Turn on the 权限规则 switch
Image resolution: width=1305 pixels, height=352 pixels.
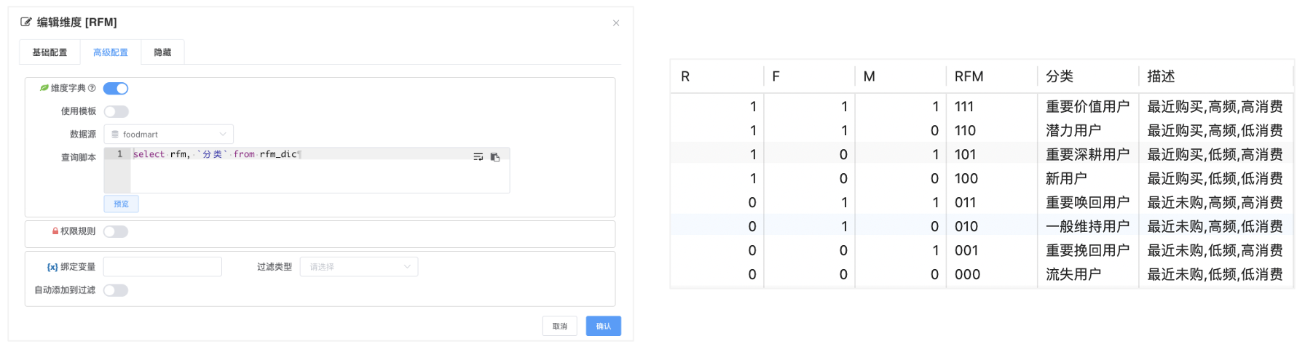coord(116,231)
